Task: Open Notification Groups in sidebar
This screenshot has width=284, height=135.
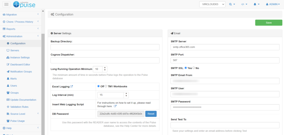Action: coord(21,72)
